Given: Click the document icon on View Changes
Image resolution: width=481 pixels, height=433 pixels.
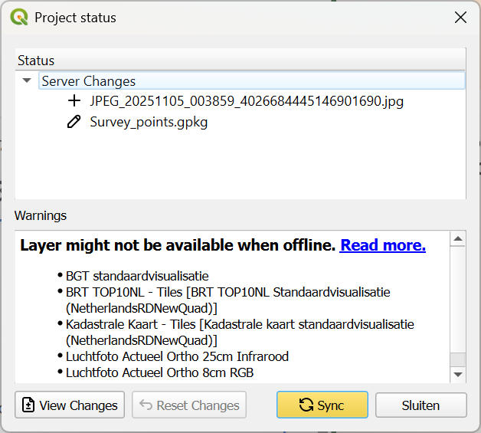Looking at the screenshot, I should [x=29, y=405].
